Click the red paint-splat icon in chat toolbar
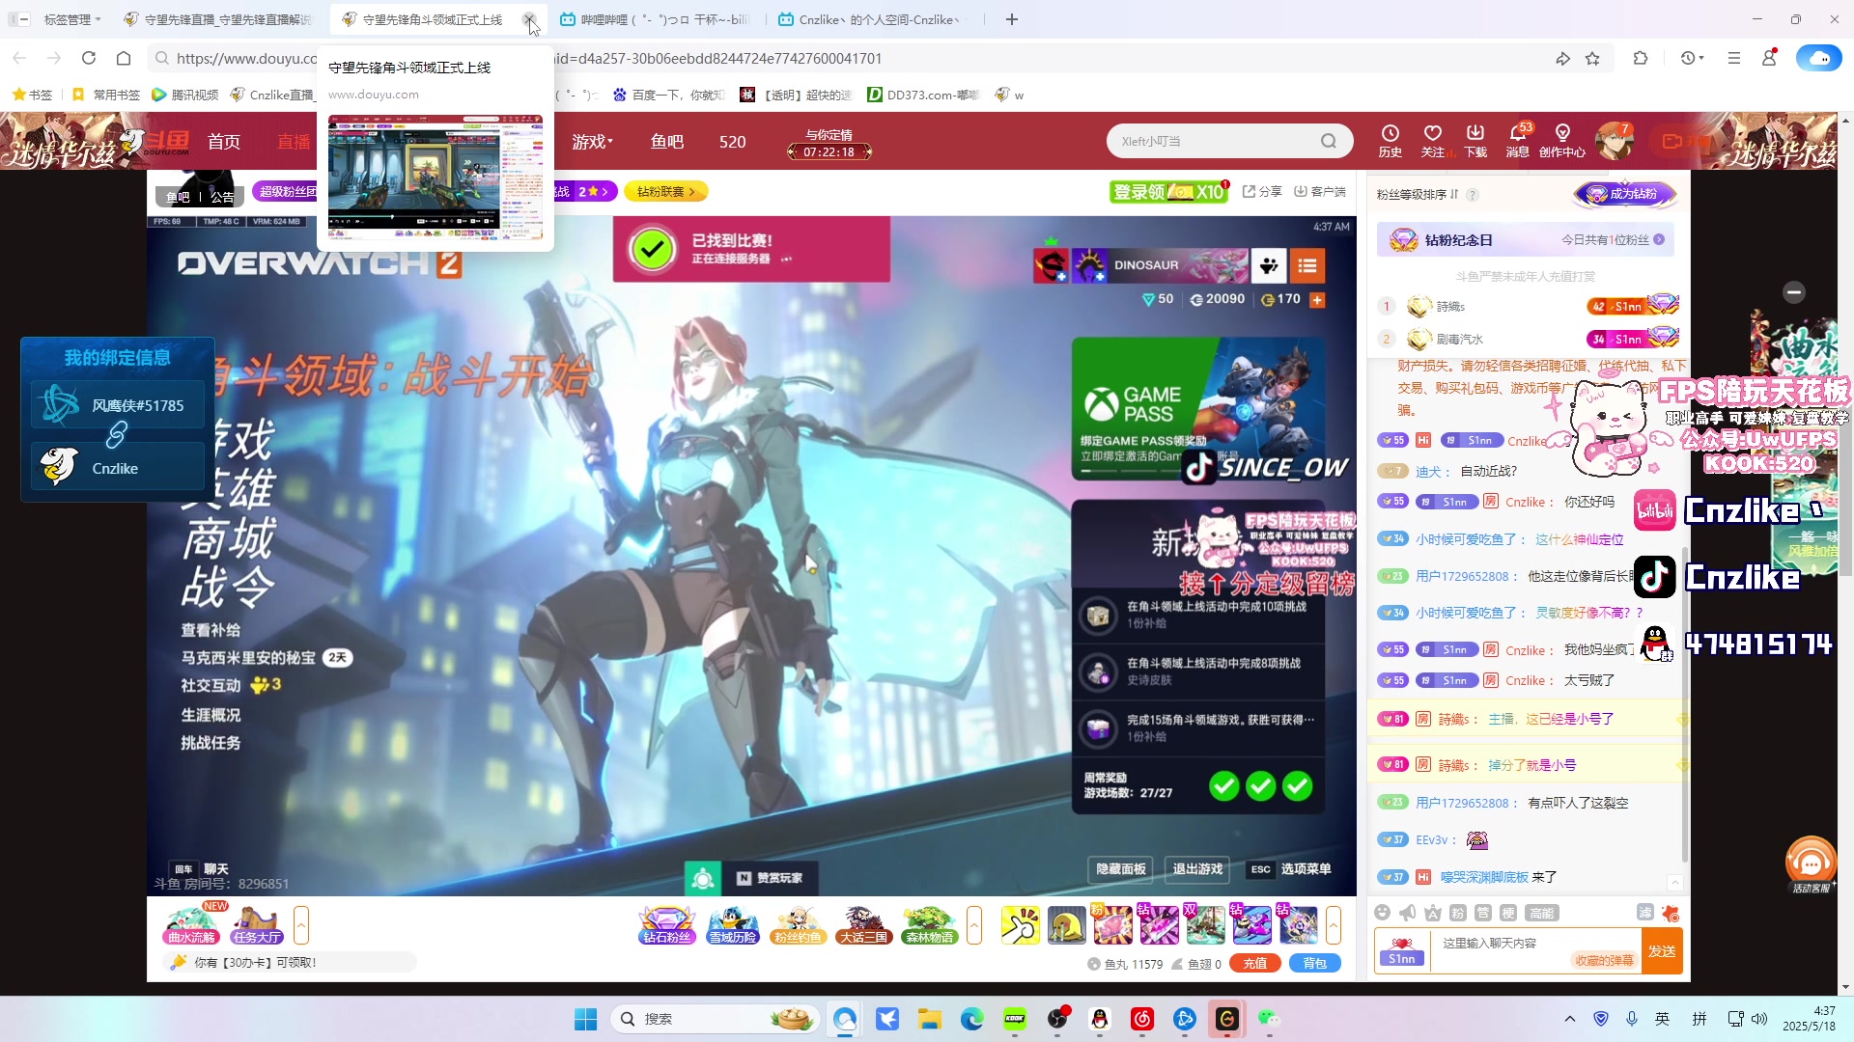The width and height of the screenshot is (1854, 1042). tap(1671, 913)
